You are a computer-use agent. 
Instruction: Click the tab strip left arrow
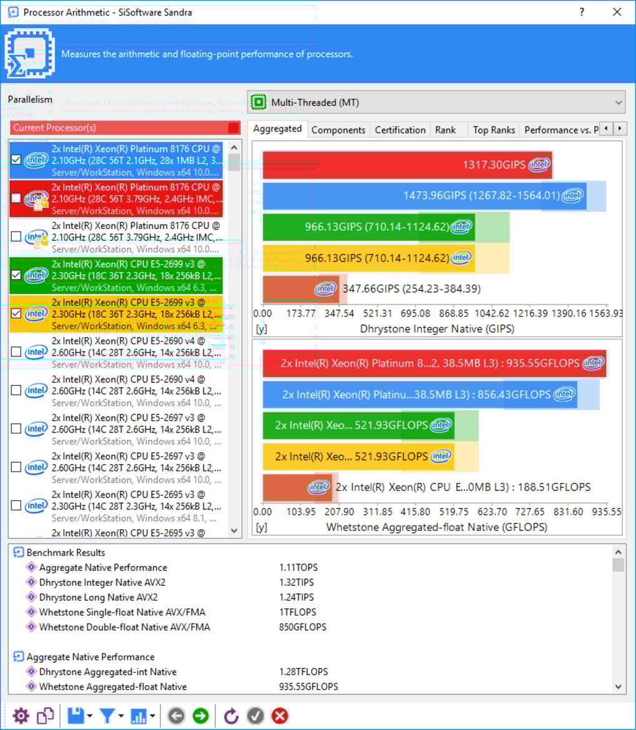pyautogui.click(x=606, y=128)
